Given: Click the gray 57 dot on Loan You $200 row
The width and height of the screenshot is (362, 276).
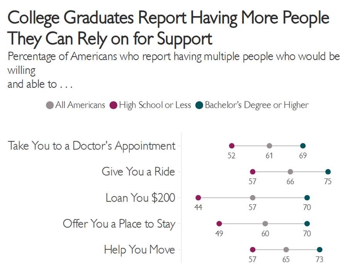Looking at the screenshot, I should pyautogui.click(x=253, y=198).
